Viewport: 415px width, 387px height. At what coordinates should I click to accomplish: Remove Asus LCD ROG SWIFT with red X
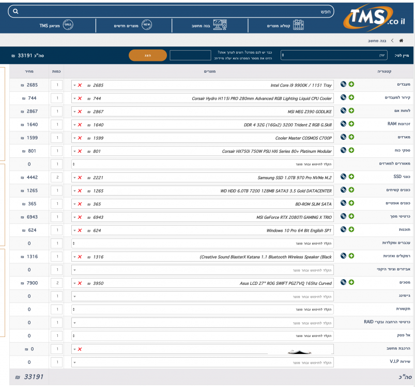point(80,283)
